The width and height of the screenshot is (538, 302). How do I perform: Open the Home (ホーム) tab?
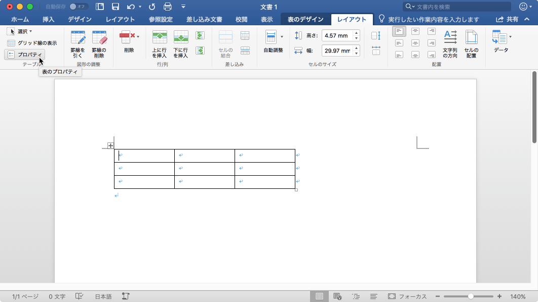20,20
